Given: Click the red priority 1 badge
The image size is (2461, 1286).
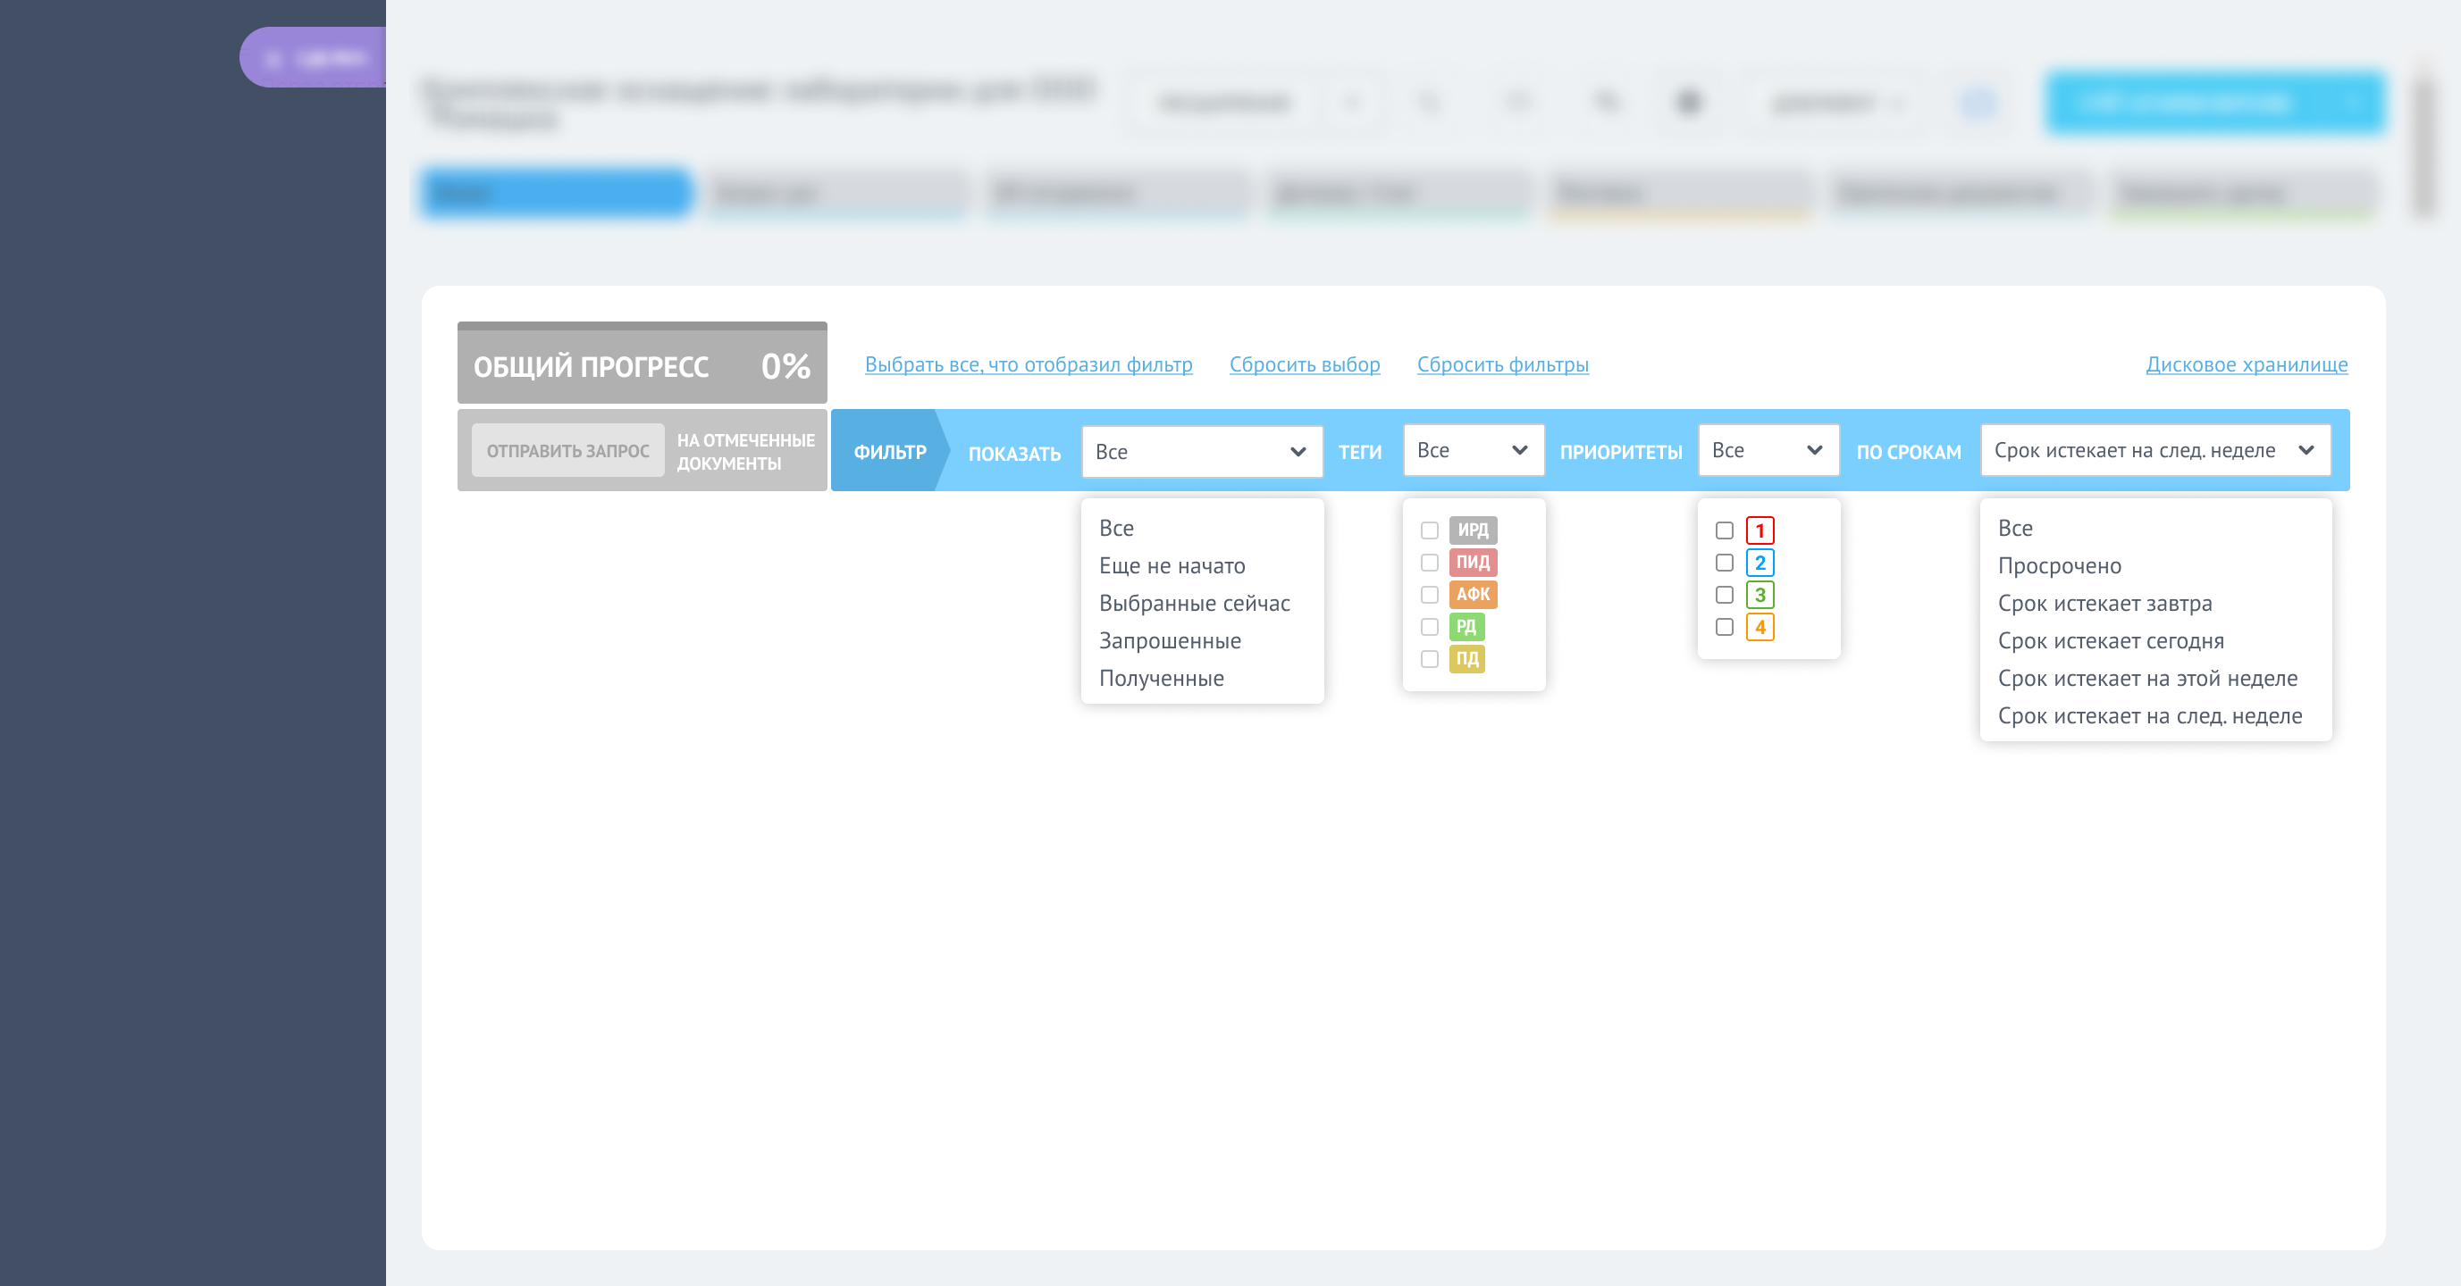Looking at the screenshot, I should tap(1759, 530).
